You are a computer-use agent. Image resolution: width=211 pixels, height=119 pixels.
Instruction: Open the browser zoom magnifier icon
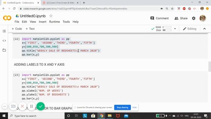coord(167,9)
